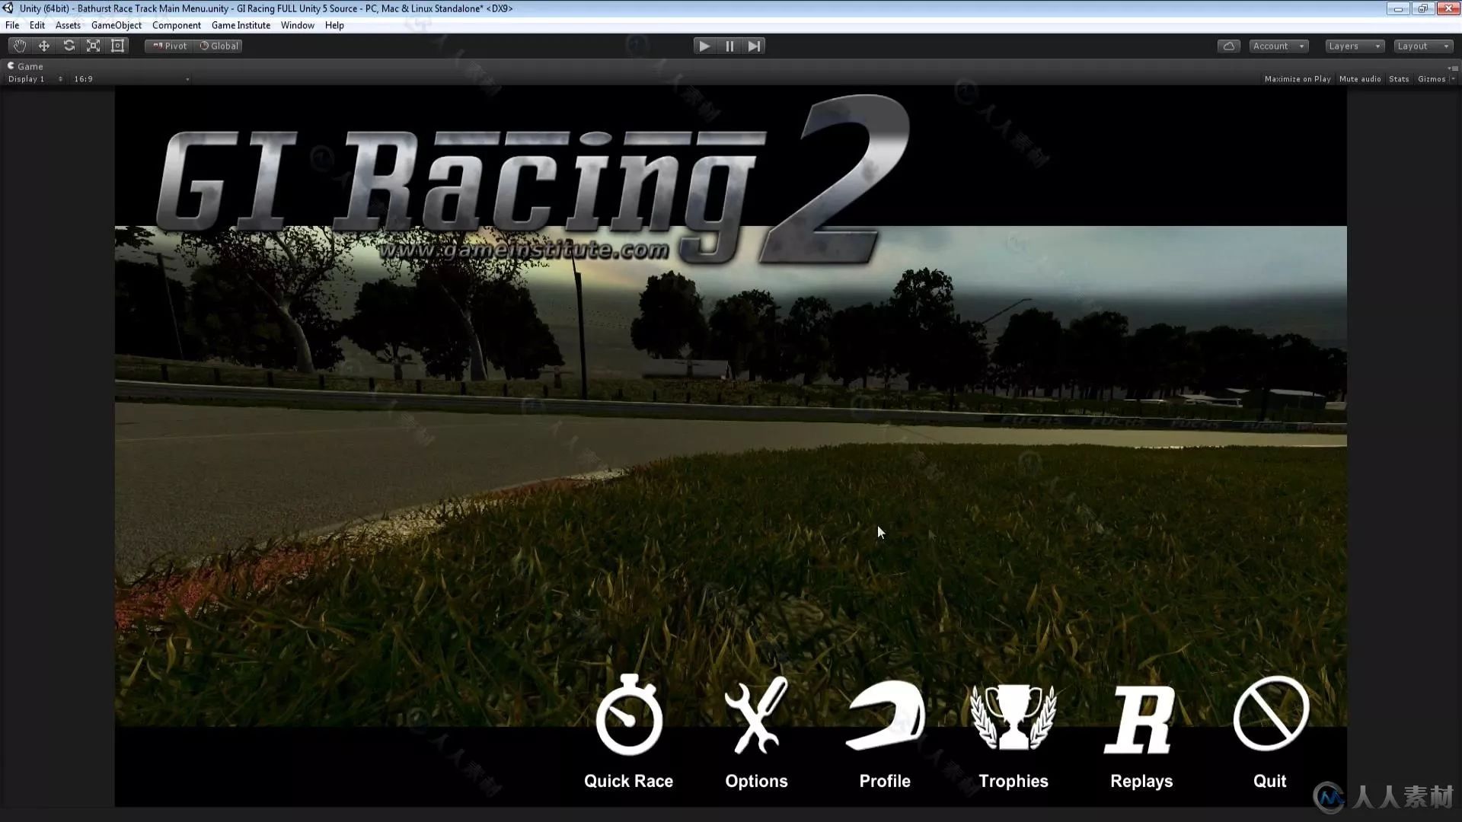The width and height of the screenshot is (1462, 822).
Task: Select the Scale tool
Action: click(93, 46)
